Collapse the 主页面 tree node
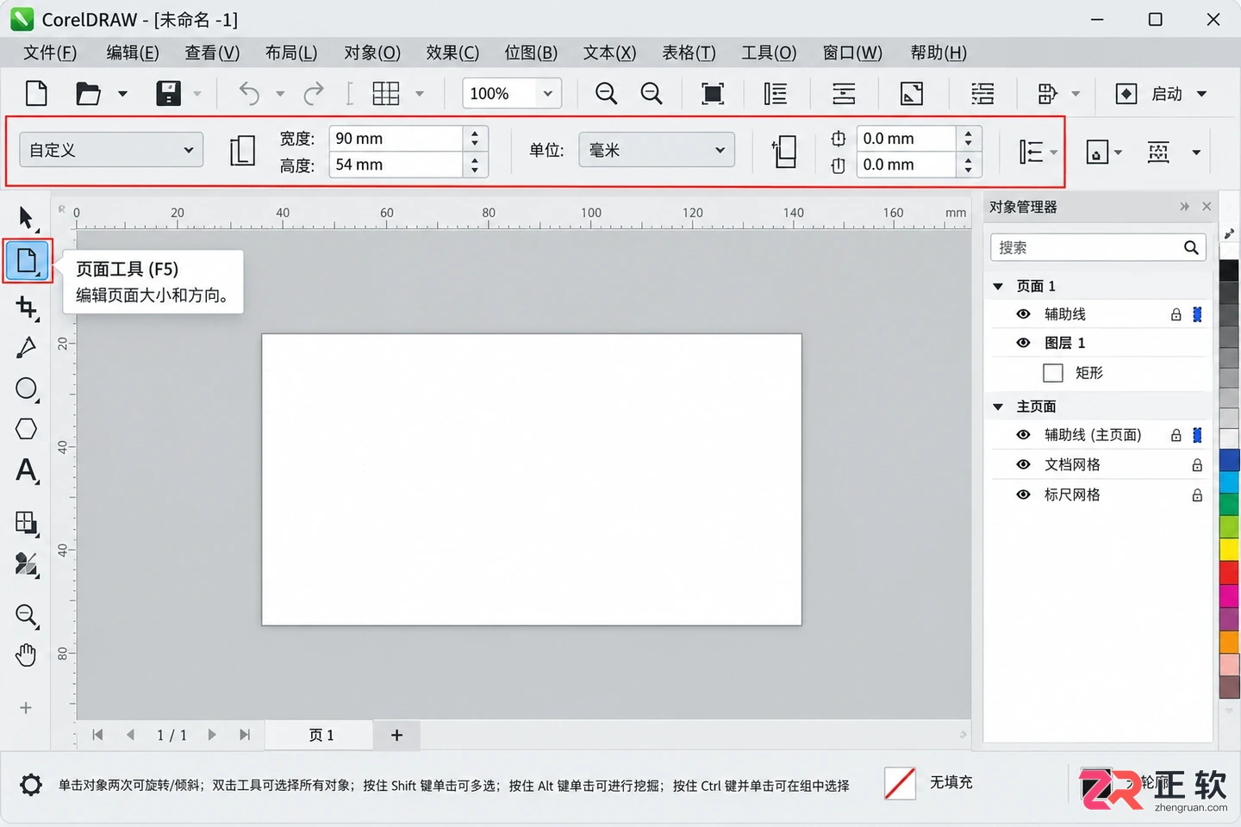The width and height of the screenshot is (1241, 827). [998, 407]
